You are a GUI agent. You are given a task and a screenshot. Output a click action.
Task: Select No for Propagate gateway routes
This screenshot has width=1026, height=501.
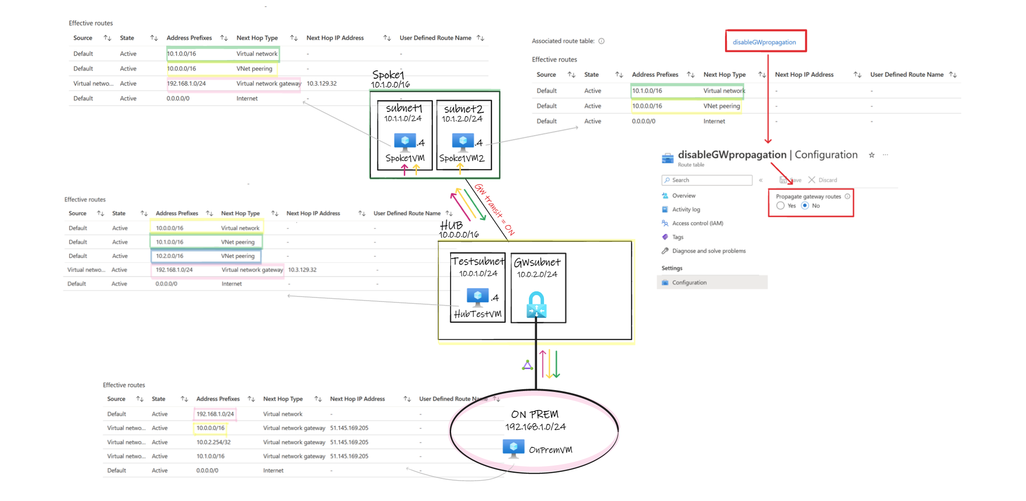click(x=805, y=205)
